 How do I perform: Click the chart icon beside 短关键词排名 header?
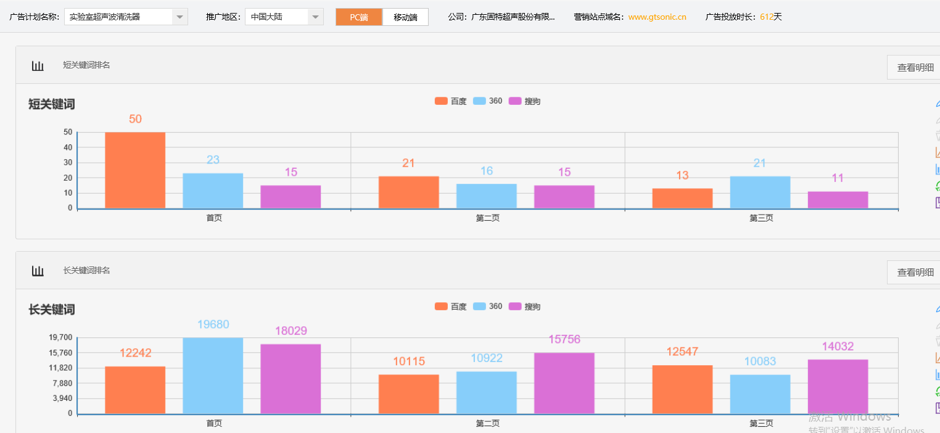point(37,65)
